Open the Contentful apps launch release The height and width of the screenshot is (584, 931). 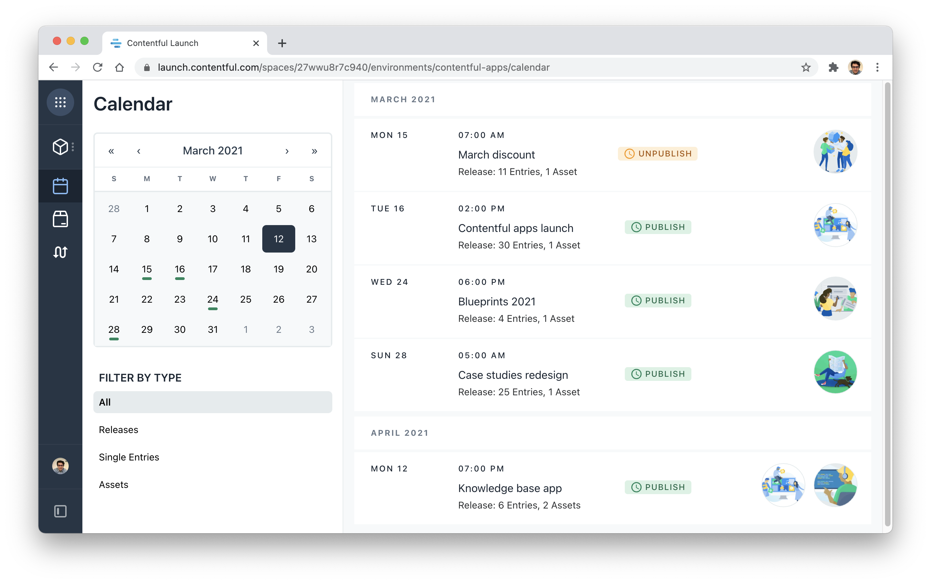[515, 228]
